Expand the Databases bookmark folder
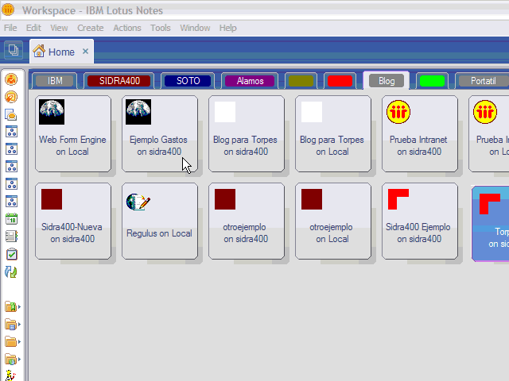The height and width of the screenshot is (381, 509). pyautogui.click(x=13, y=324)
